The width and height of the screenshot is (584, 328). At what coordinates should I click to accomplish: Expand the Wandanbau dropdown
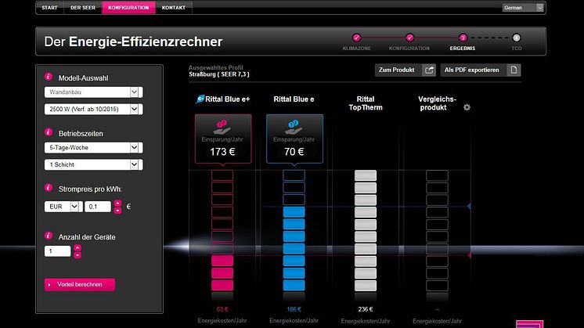tap(93, 92)
